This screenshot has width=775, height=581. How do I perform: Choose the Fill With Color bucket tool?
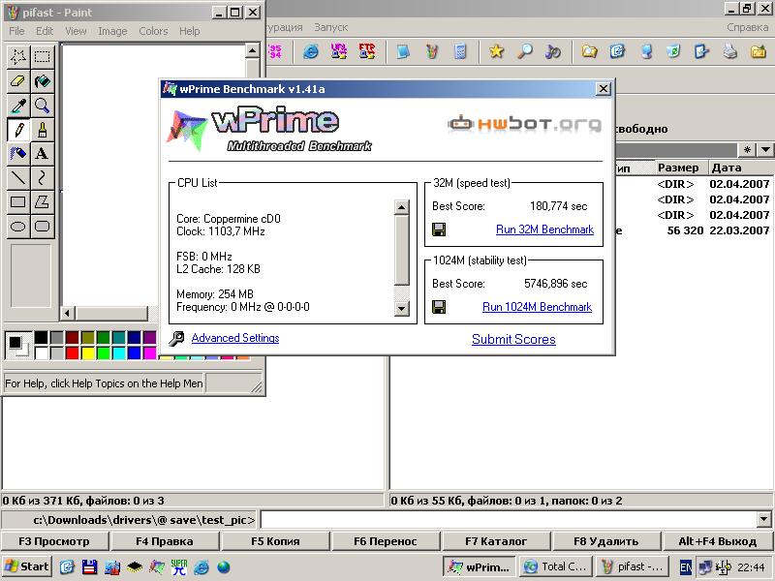42,80
